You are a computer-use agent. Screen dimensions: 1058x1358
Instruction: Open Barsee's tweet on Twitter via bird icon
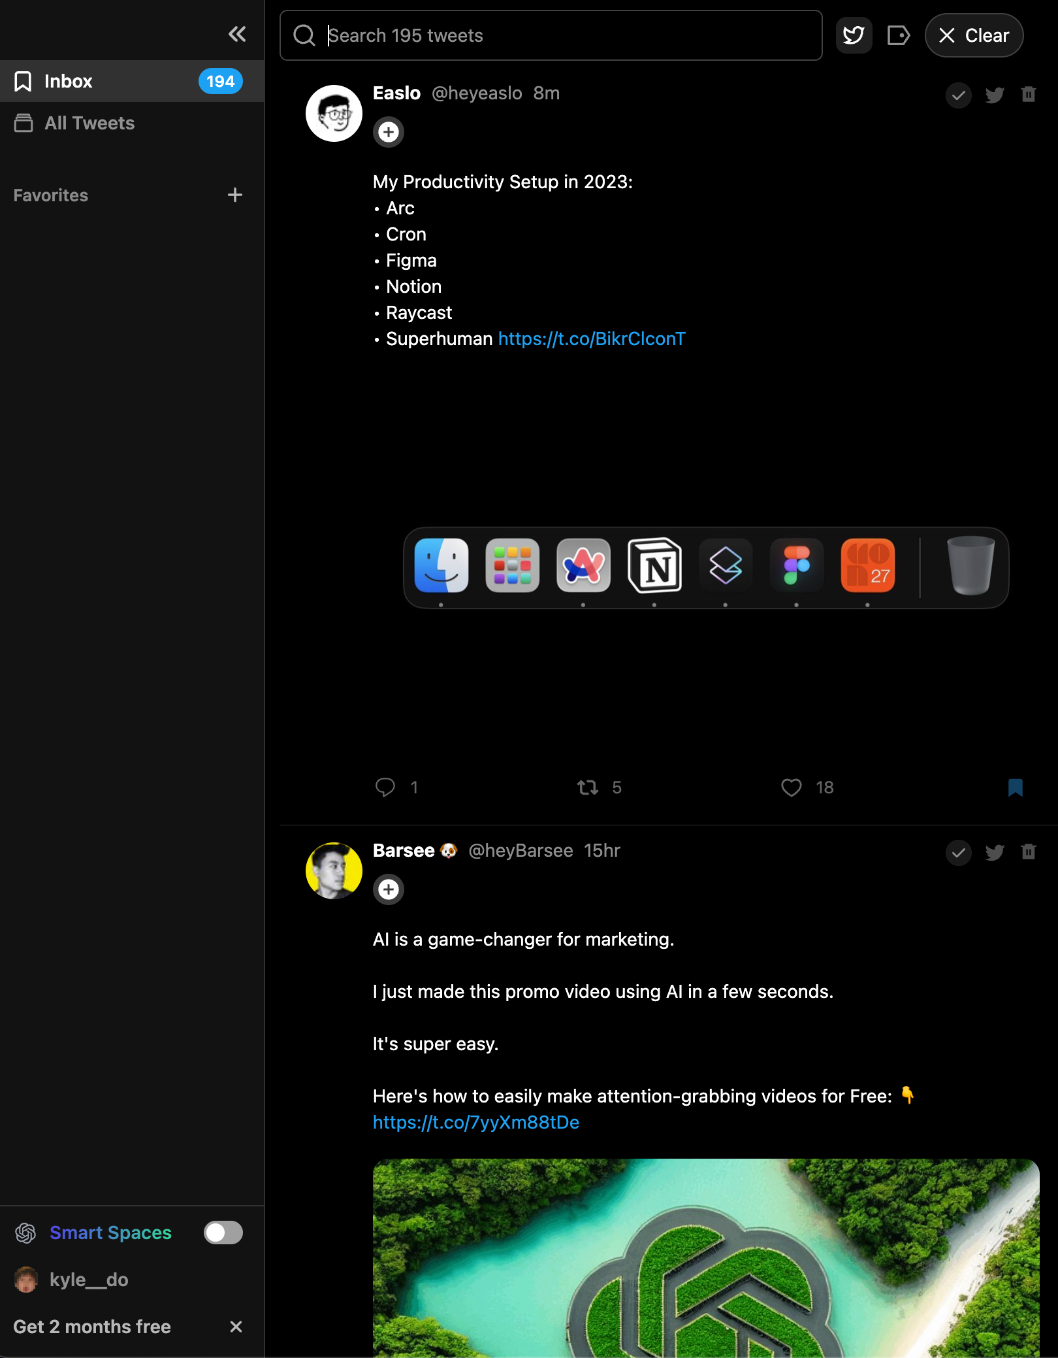[995, 852]
